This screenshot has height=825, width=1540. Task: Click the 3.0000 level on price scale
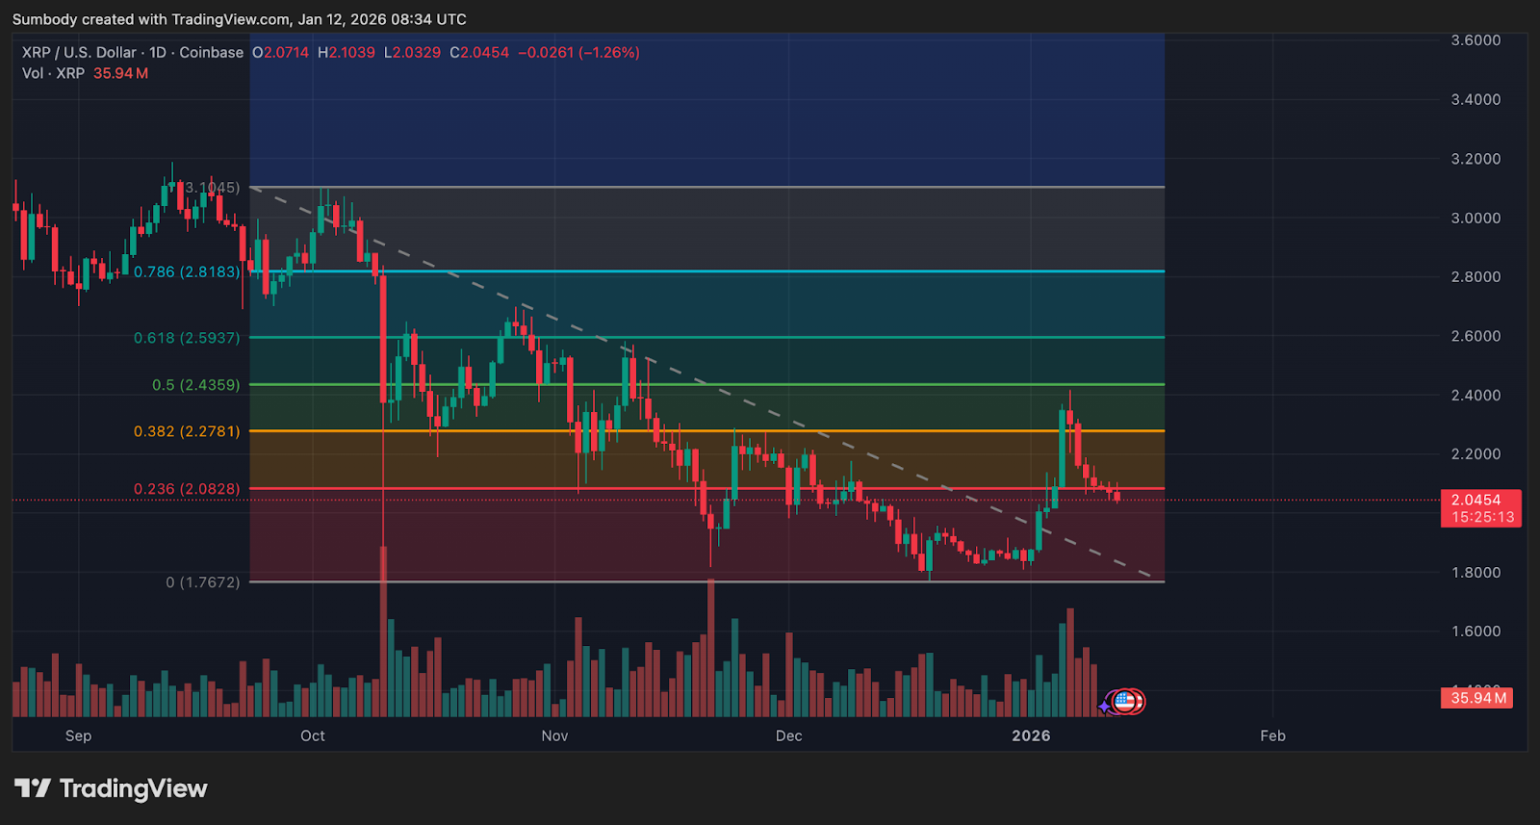pos(1476,219)
